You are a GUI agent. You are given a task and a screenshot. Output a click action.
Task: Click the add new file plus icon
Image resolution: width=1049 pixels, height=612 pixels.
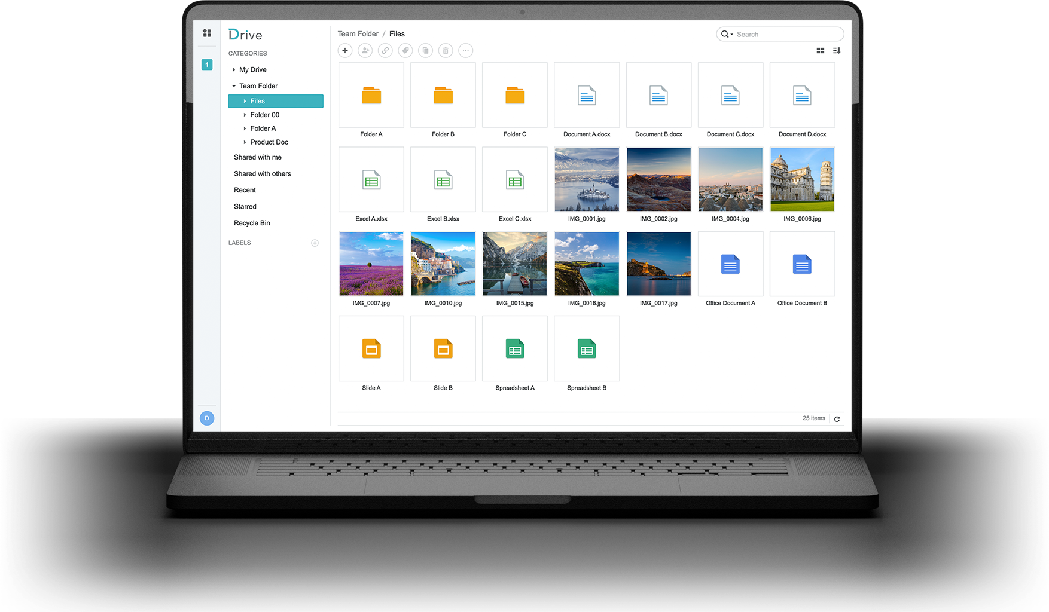pyautogui.click(x=345, y=50)
